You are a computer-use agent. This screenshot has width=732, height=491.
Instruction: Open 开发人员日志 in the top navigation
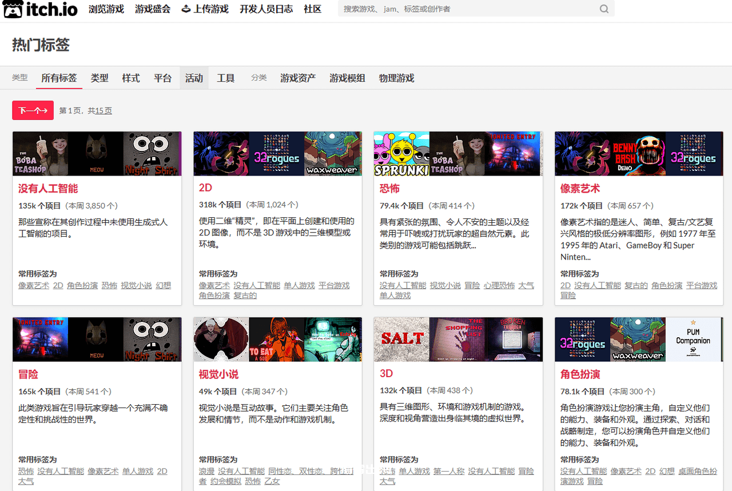[x=266, y=9]
